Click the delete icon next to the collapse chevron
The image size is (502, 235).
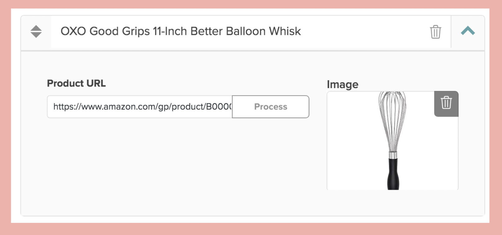(436, 31)
